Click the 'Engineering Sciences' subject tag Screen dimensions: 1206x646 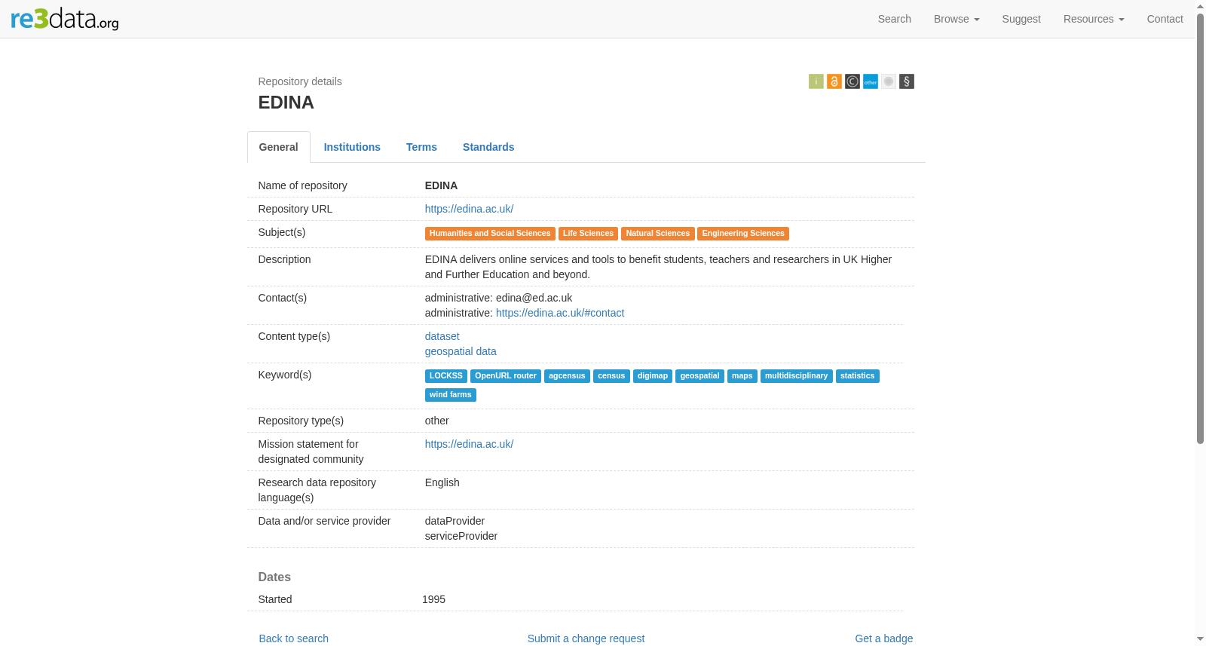tap(743, 234)
